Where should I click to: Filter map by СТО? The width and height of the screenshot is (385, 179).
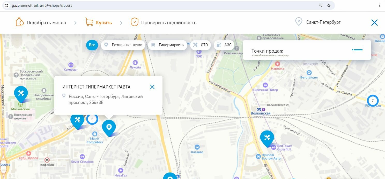coord(201,45)
